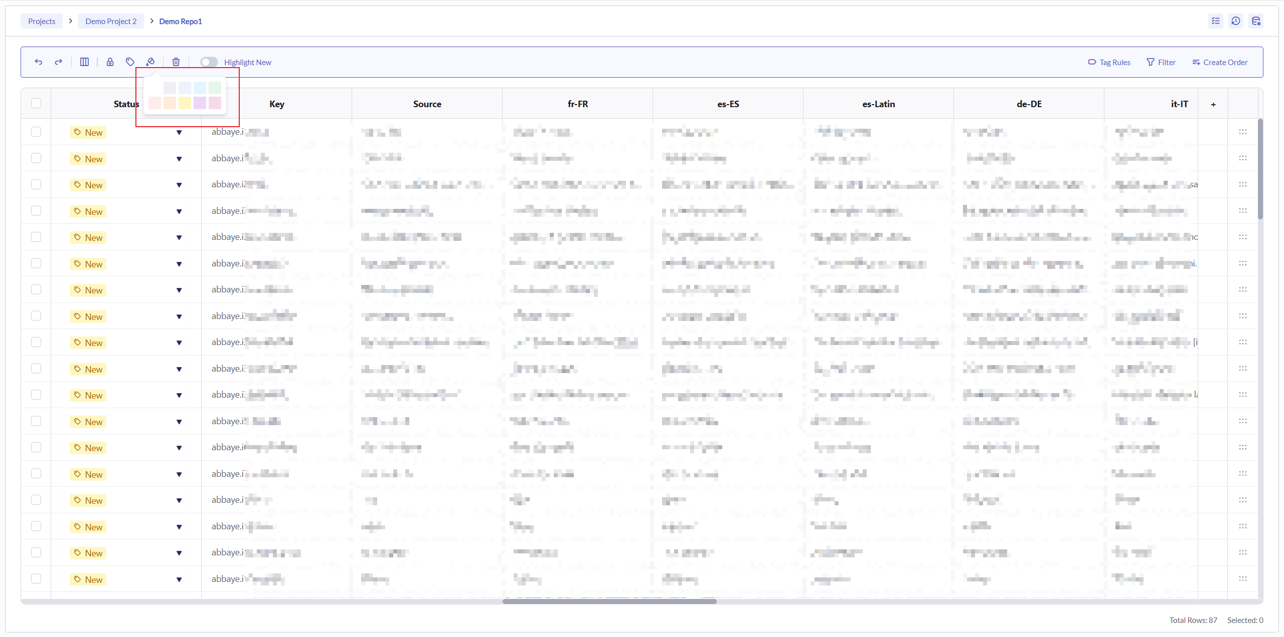This screenshot has height=637, width=1284.
Task: Click the redo arrow icon
Action: click(x=59, y=62)
